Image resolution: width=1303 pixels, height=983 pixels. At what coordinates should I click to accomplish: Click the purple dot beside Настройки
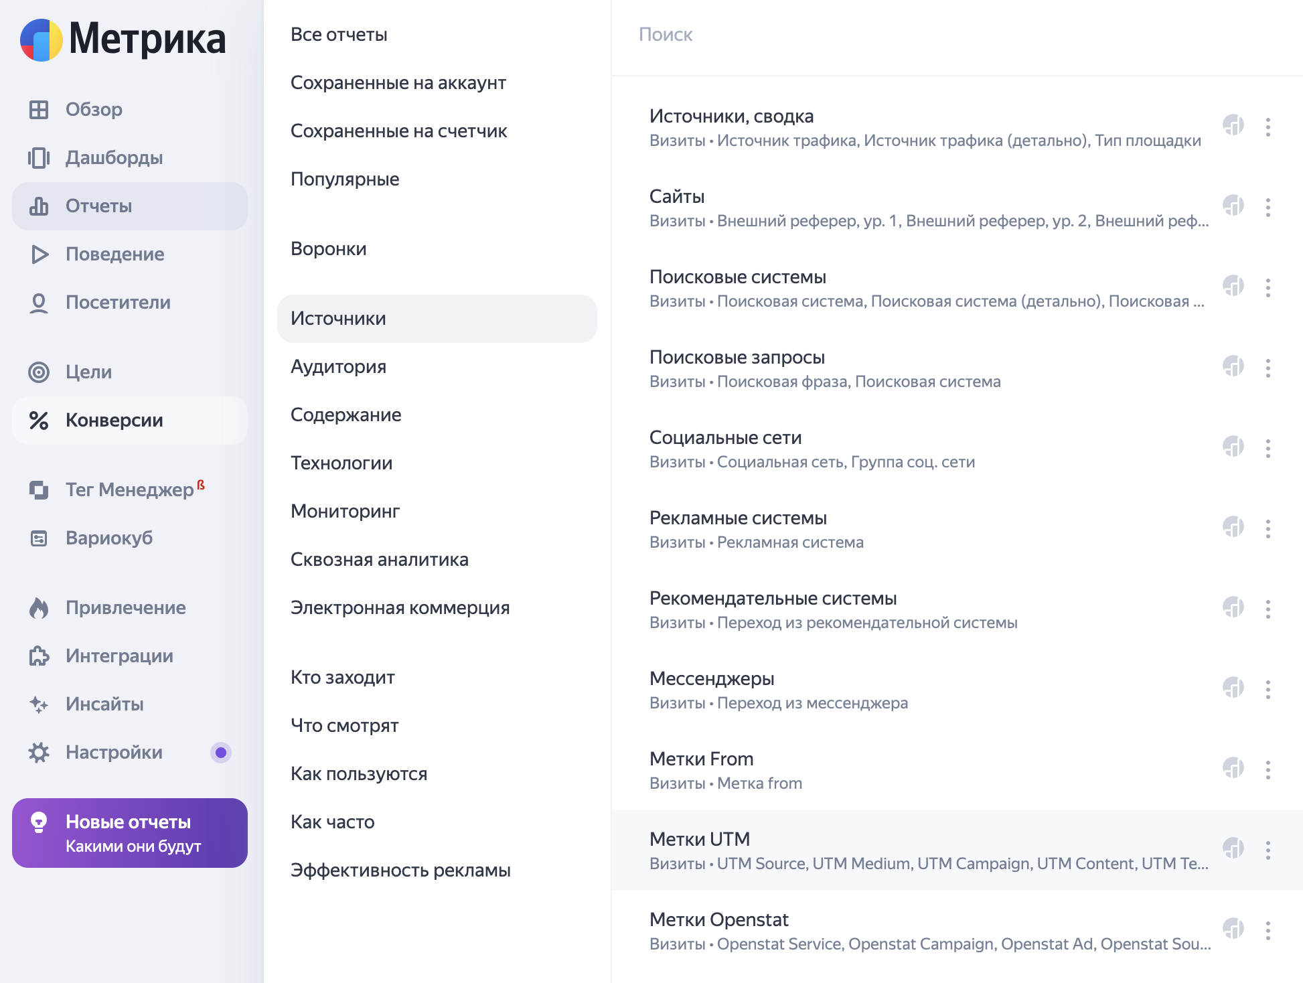221,753
